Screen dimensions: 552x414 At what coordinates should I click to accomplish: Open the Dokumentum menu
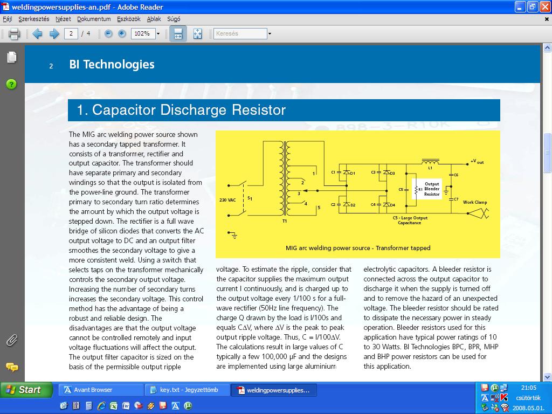[94, 19]
